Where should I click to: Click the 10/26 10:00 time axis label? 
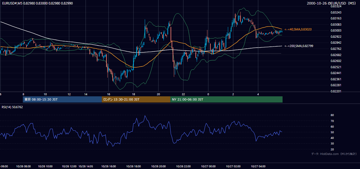(45, 166)
